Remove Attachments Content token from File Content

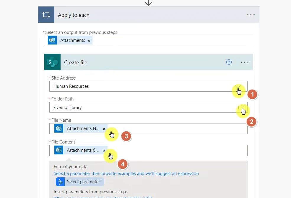tap(104, 151)
